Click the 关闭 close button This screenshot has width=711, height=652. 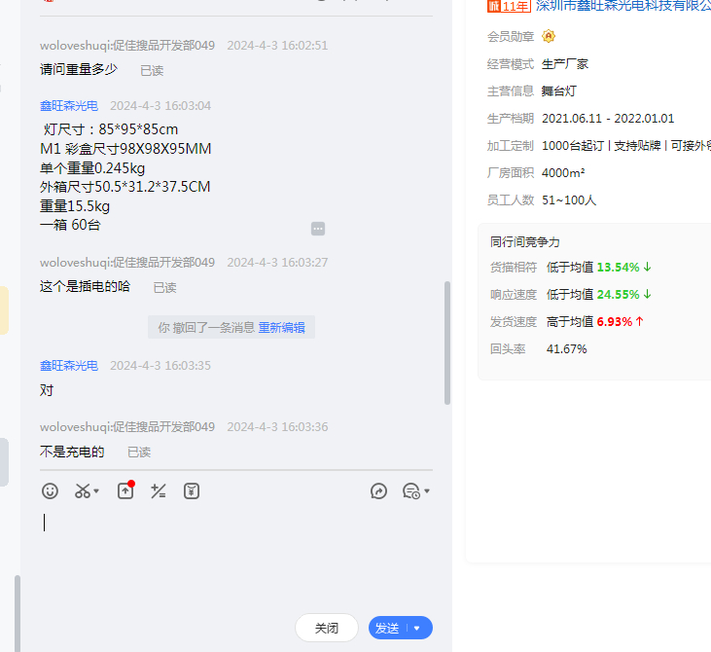326,628
